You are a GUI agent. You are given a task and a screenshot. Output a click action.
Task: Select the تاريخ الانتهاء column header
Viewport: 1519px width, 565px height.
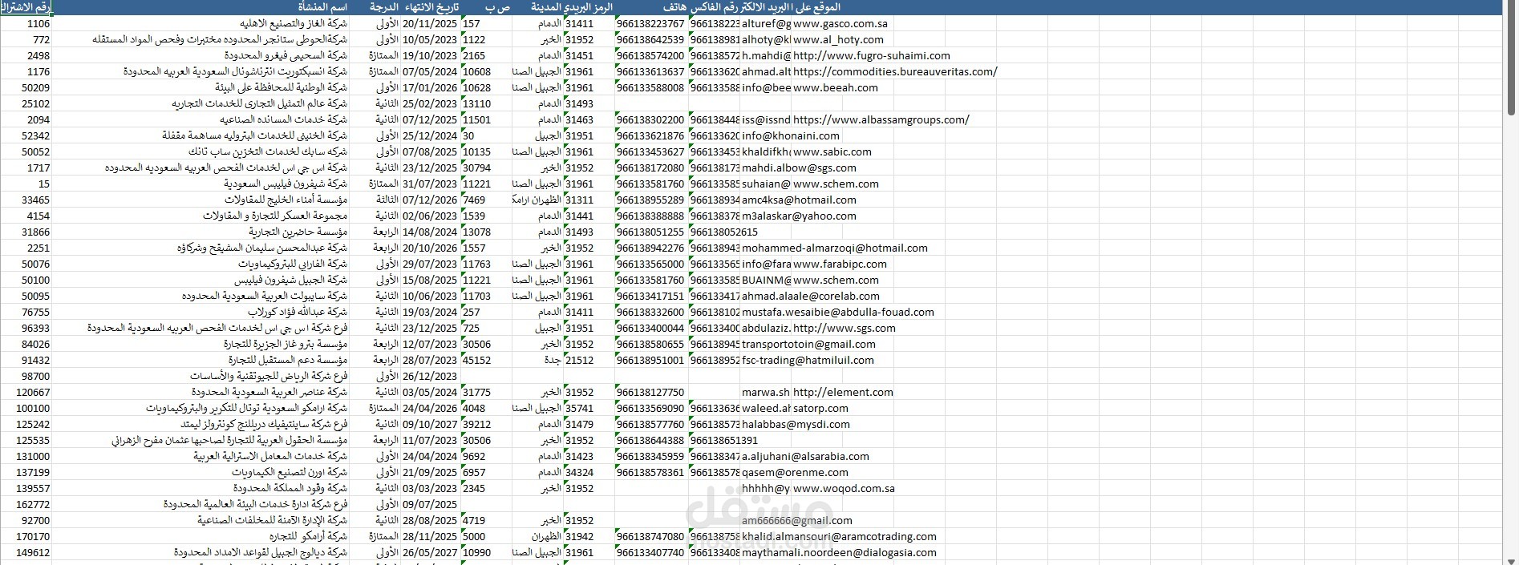[x=431, y=7]
